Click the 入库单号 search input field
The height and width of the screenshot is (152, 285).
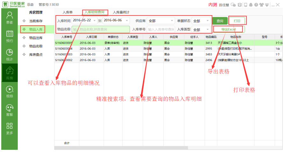click(x=161, y=29)
